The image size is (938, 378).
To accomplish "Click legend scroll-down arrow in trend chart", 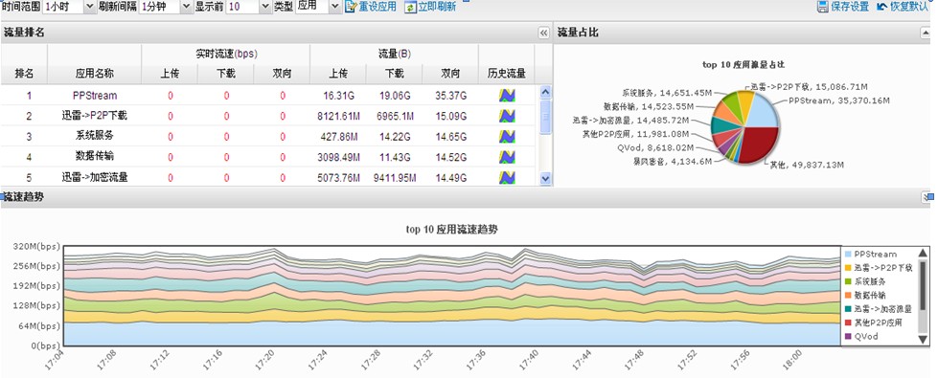I will coord(923,339).
